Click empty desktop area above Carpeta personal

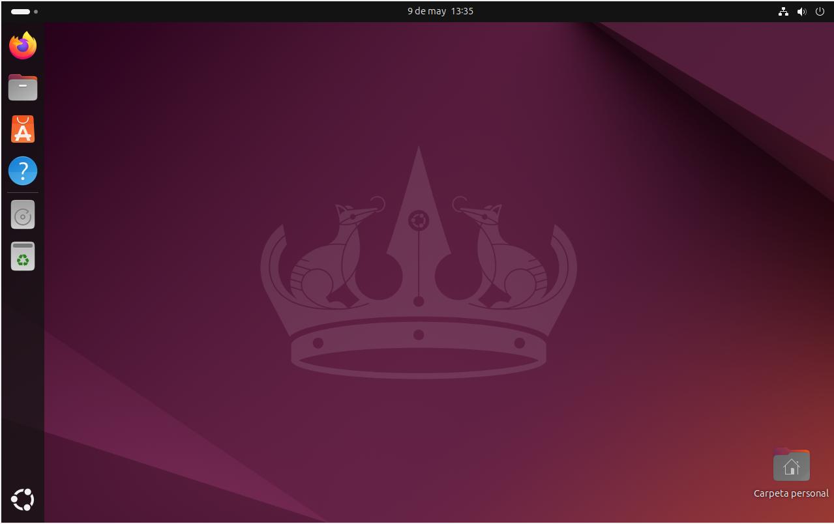[791, 365]
